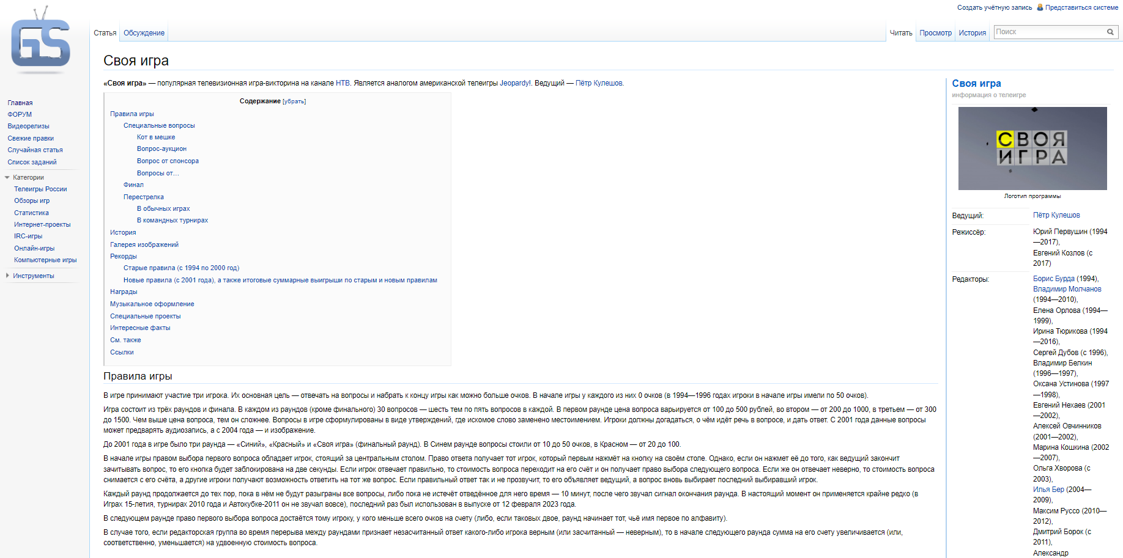Jump to См. также section
1123x558 pixels.
[125, 340]
